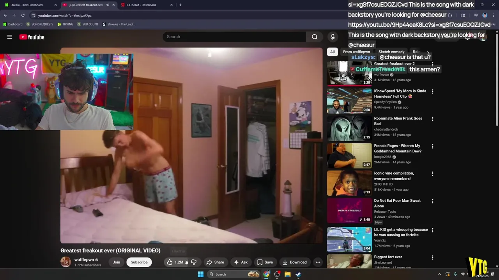Open options menu for Francis Rages video
The height and width of the screenshot is (280, 499).
pyautogui.click(x=432, y=146)
